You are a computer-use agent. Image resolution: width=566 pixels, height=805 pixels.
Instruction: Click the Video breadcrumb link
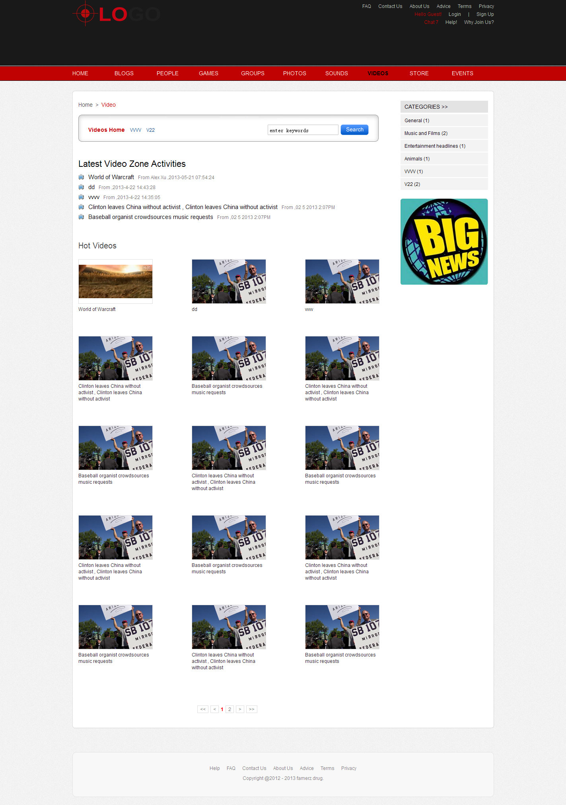click(109, 105)
